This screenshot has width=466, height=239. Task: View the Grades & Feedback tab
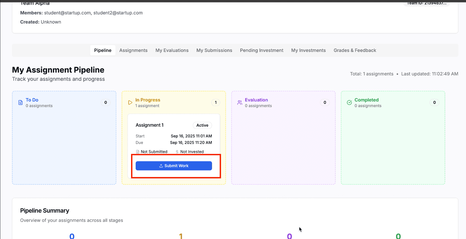coord(355,50)
